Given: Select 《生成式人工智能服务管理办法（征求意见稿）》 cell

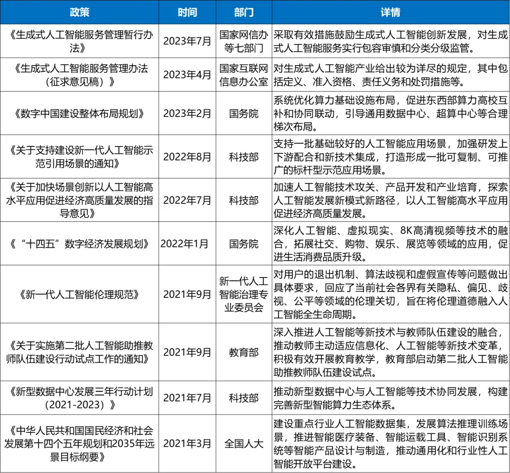Looking at the screenshot, I should click(79, 75).
